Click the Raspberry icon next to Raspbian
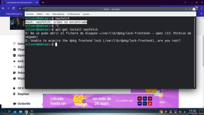The image size is (204, 115). (14, 94)
